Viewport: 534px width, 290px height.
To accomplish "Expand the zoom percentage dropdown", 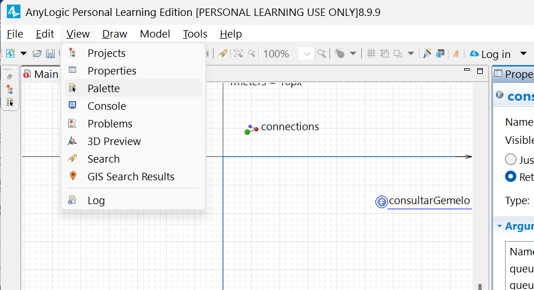I will (x=307, y=54).
